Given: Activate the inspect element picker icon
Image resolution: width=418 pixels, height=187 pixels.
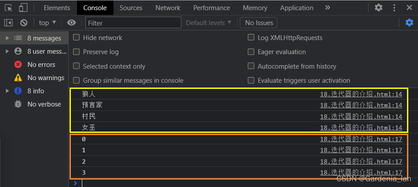Looking at the screenshot, I should 9,7.
